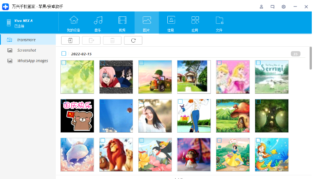Screen dimensions: 313x179
Task: Click the 35 photo count badge
Action: [295, 54]
